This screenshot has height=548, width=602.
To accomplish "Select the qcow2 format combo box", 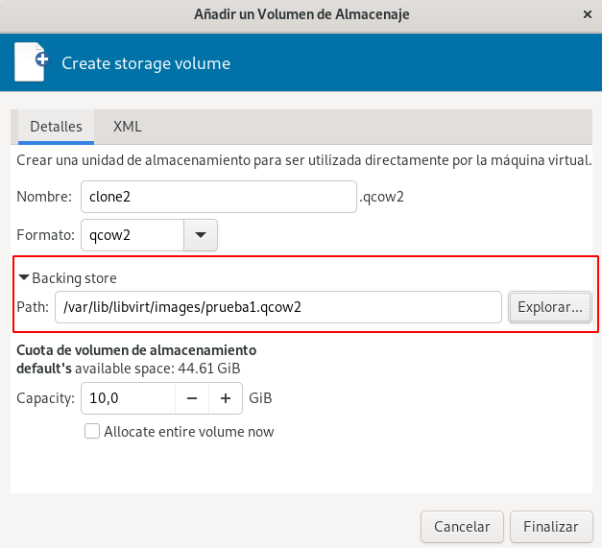I will click(x=149, y=235).
